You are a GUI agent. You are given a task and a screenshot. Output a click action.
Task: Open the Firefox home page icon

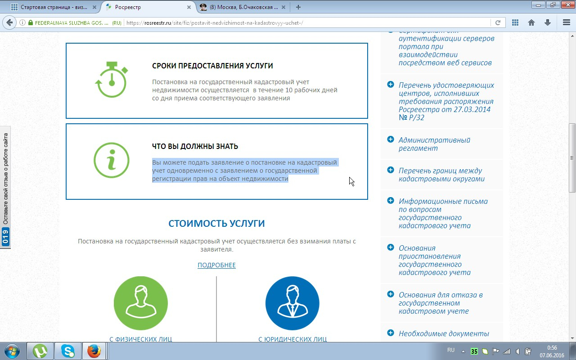pyautogui.click(x=531, y=22)
